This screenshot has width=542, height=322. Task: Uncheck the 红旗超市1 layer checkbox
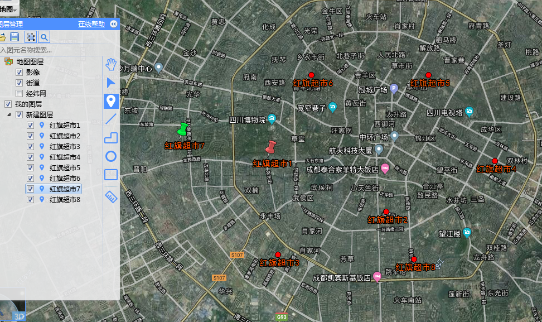[31, 126]
